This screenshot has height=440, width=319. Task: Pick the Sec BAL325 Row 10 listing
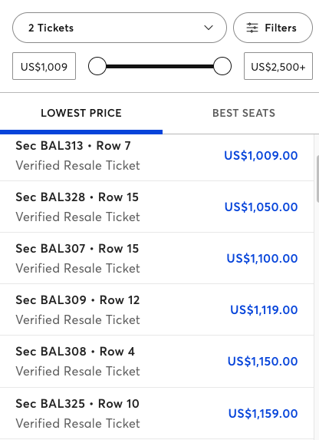(x=156, y=413)
